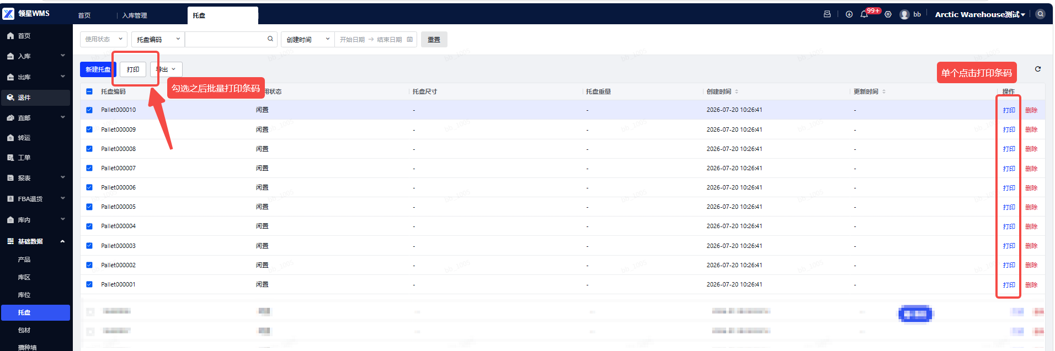Click the 出库 outbound icon in sidebar
The width and height of the screenshot is (1055, 351).
coord(10,77)
